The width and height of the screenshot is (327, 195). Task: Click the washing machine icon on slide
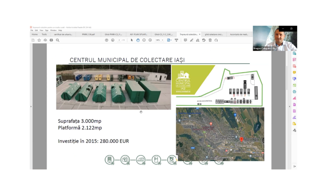click(172, 160)
